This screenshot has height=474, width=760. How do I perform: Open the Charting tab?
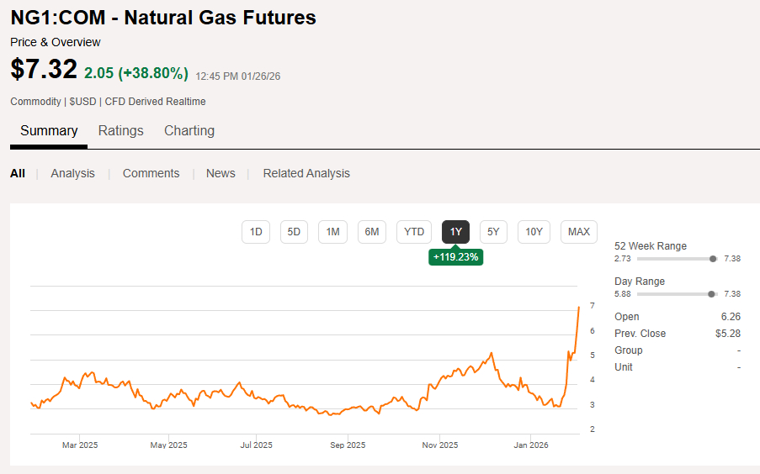click(189, 131)
